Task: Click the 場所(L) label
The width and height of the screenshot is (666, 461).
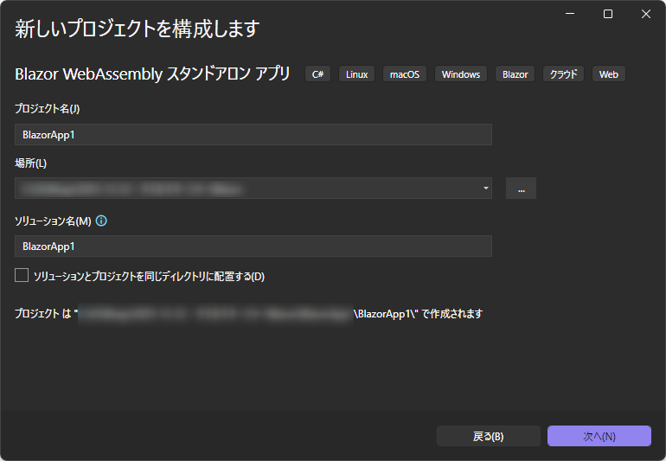Action: [x=30, y=163]
